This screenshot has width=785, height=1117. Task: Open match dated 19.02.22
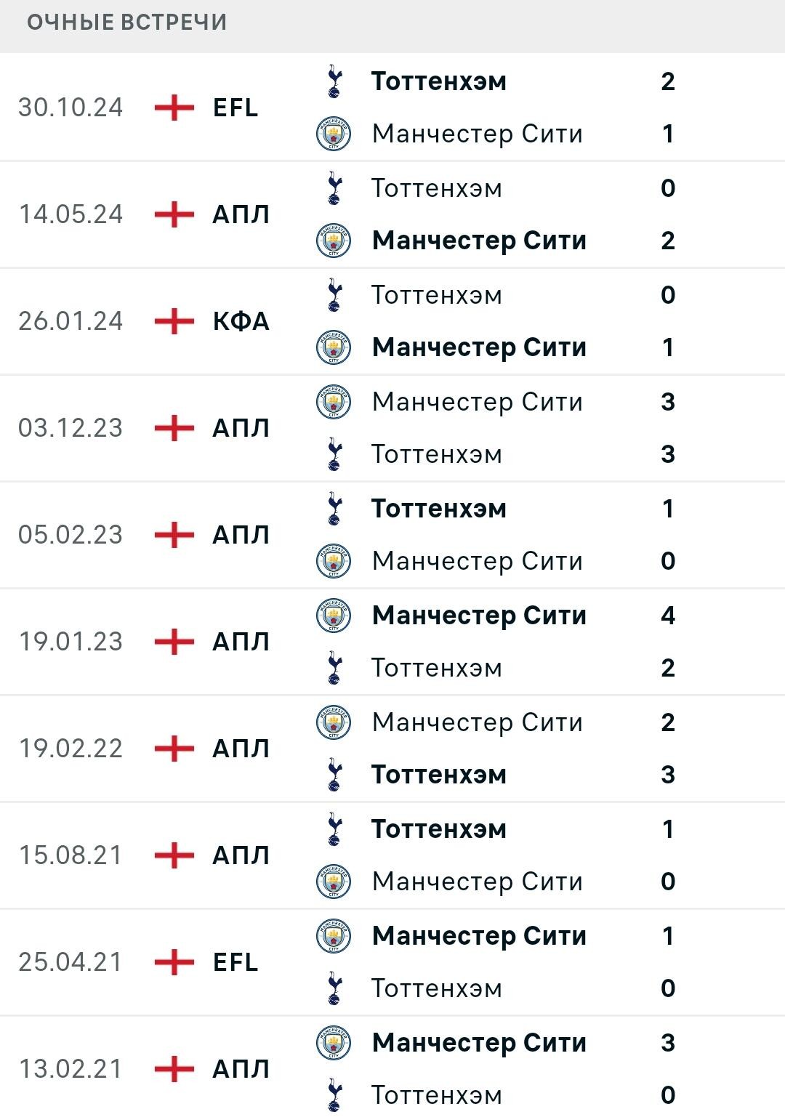click(392, 749)
